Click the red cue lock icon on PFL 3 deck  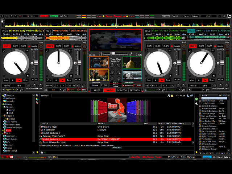point(29,46)
